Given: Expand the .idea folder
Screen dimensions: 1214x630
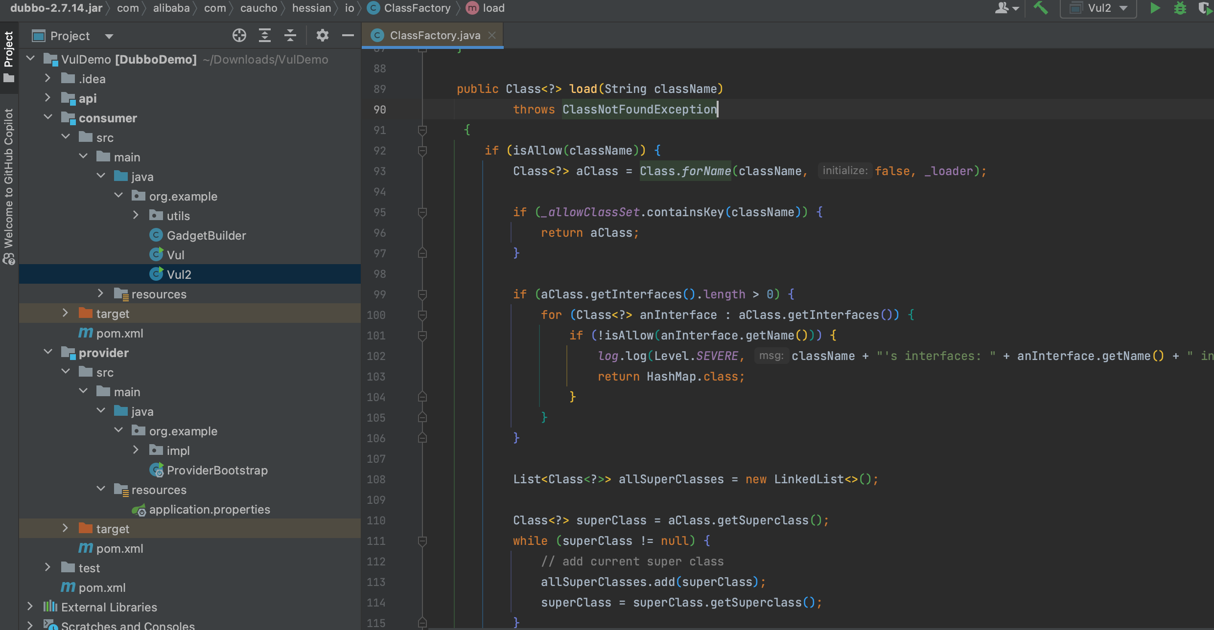Looking at the screenshot, I should [x=48, y=78].
